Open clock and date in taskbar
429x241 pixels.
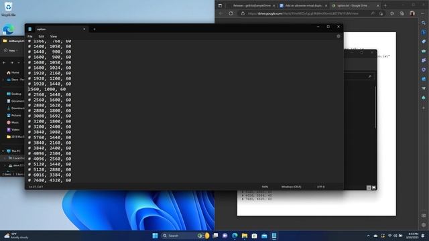413,236
